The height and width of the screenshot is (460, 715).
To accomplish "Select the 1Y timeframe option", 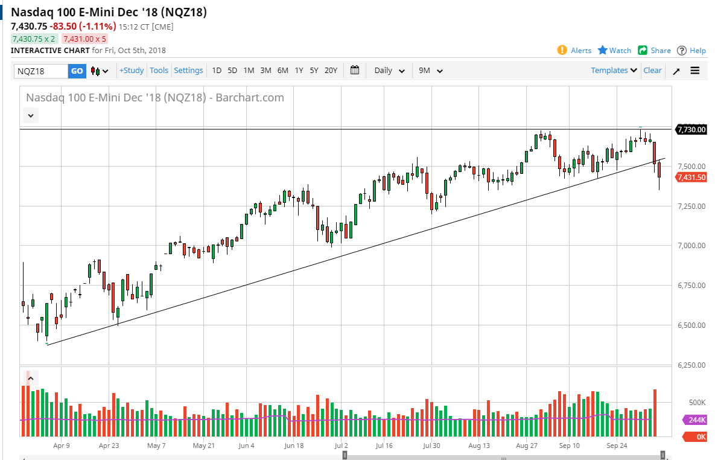I will click(x=299, y=71).
